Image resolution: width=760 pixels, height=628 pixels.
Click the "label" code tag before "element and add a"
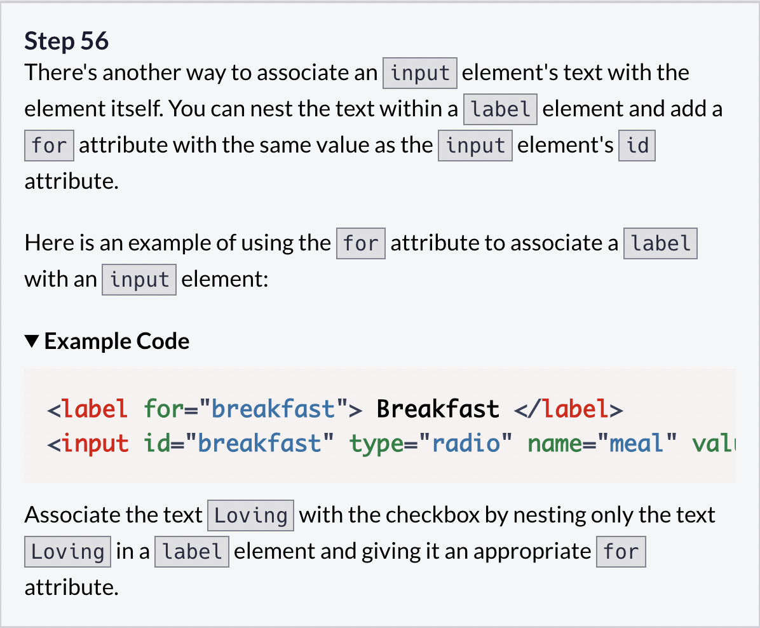point(500,109)
